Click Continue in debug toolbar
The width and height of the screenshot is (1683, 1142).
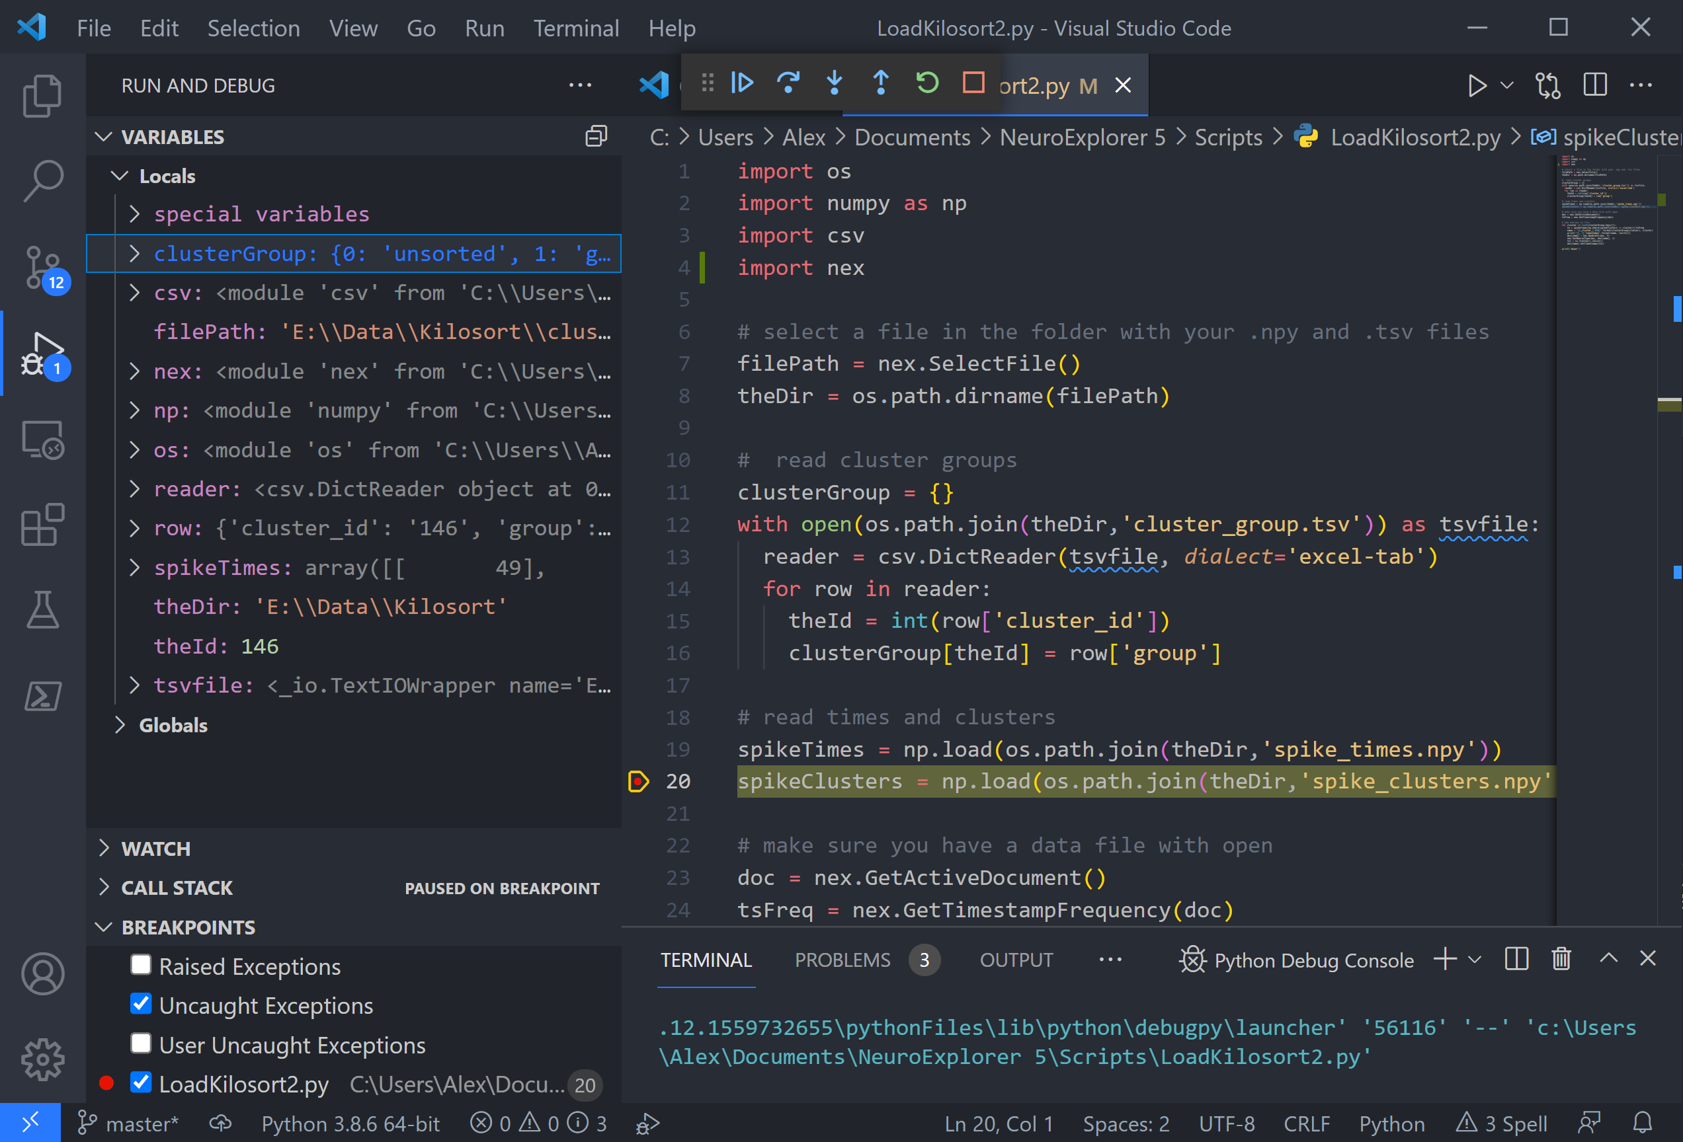pyautogui.click(x=742, y=83)
